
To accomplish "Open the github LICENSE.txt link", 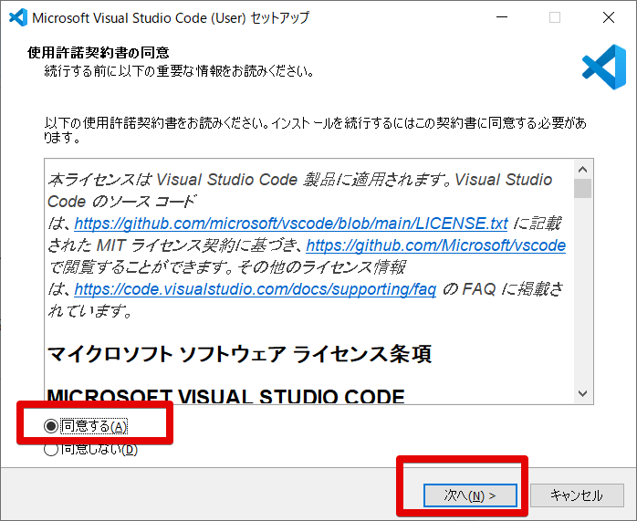I will click(x=291, y=224).
